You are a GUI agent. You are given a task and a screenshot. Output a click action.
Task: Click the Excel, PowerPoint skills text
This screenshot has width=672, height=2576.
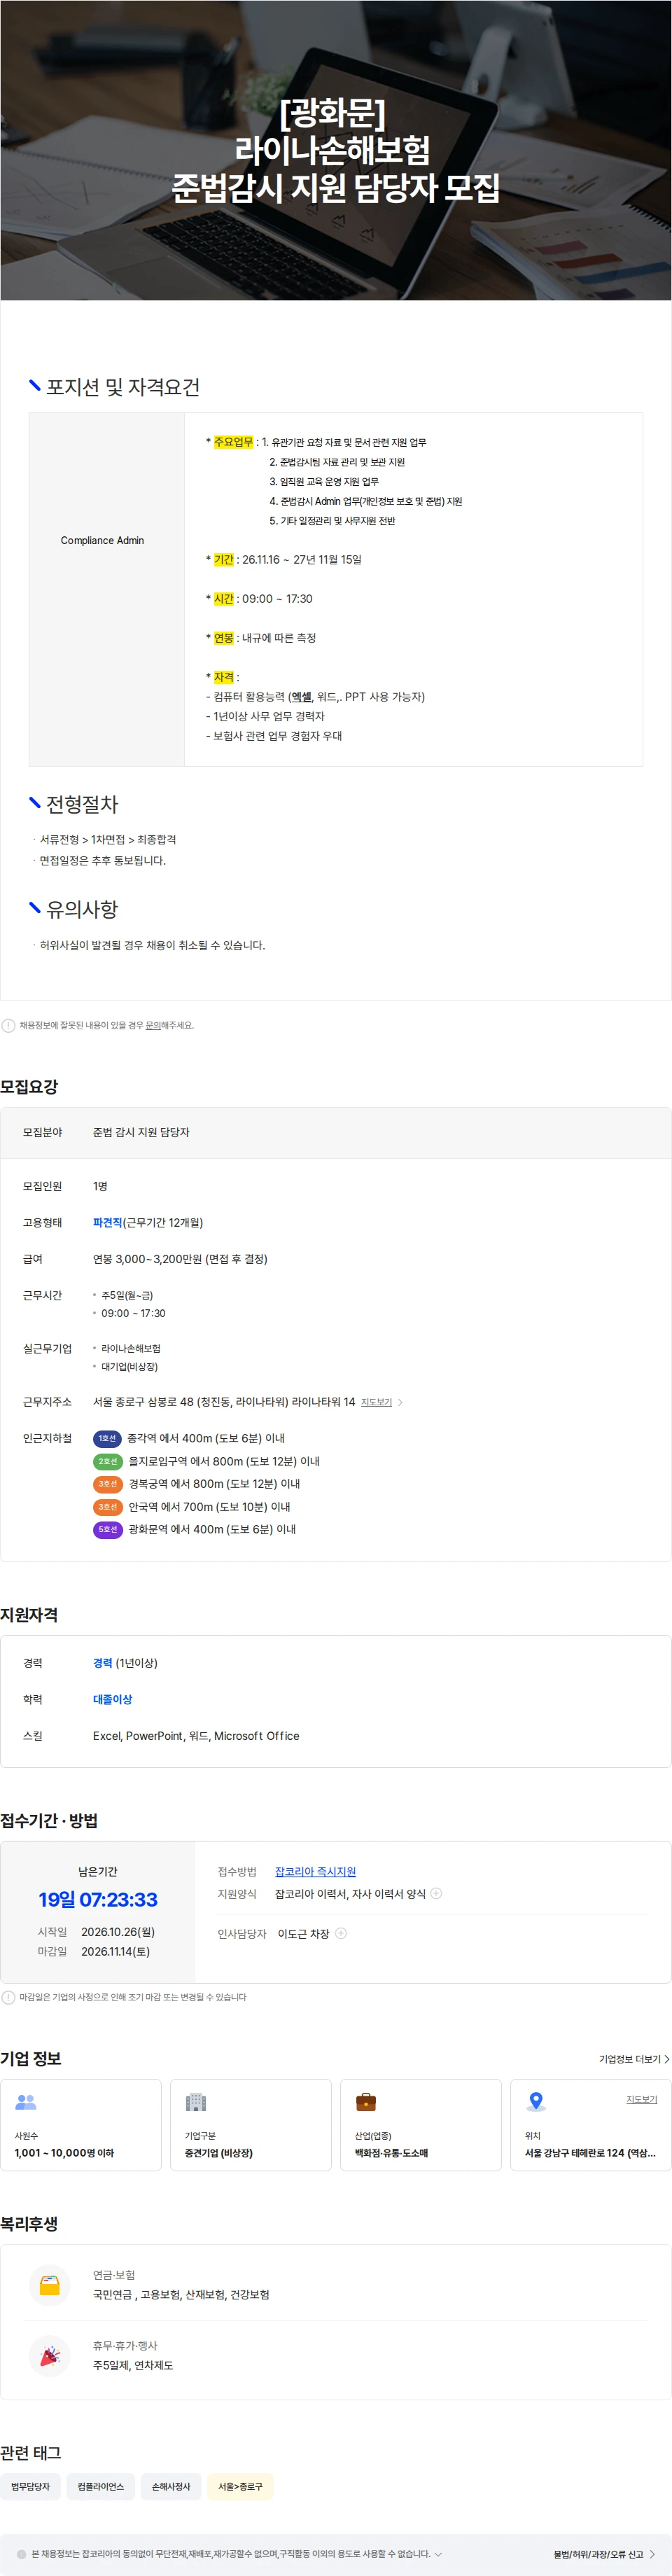[196, 1736]
